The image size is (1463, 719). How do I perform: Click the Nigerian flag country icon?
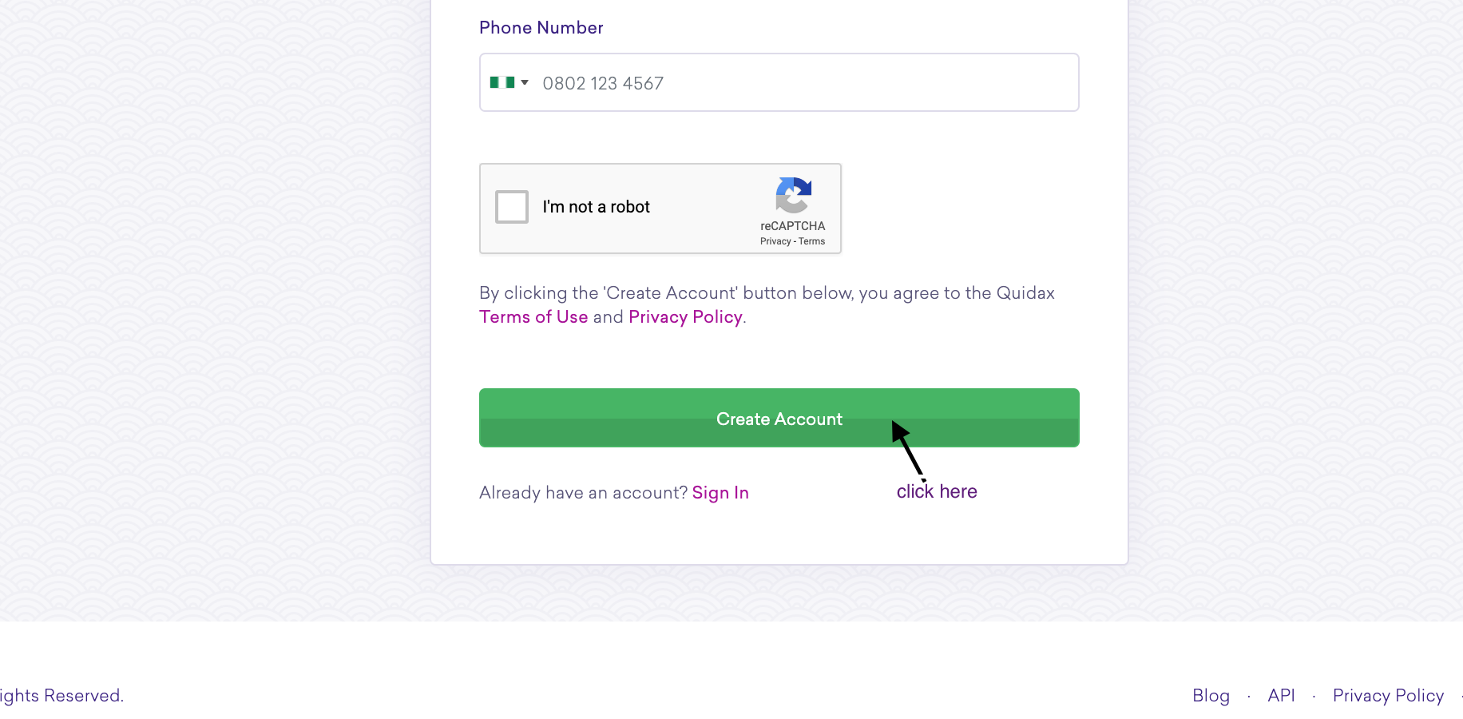point(502,82)
